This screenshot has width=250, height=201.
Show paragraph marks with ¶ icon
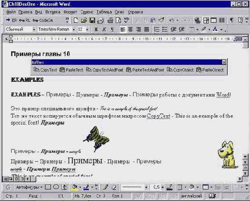(232, 20)
